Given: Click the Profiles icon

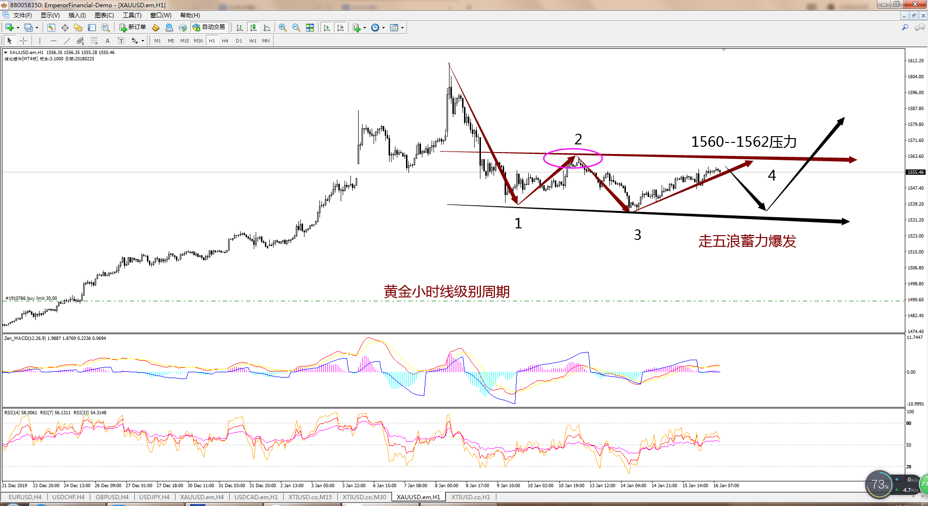Looking at the screenshot, I should pyautogui.click(x=29, y=28).
